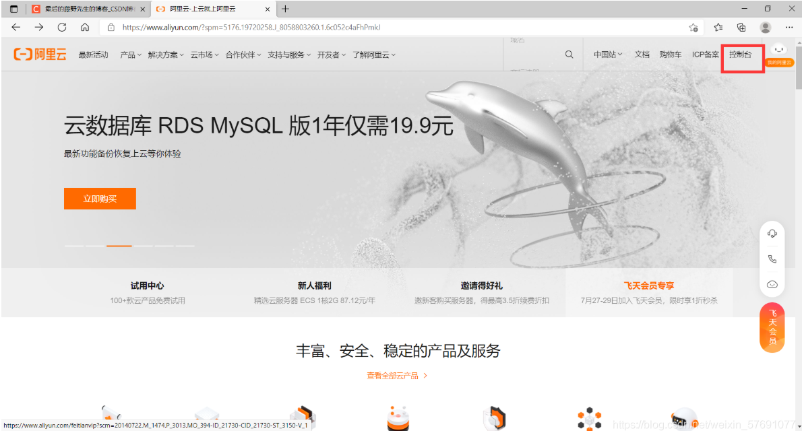Expand the 合作伙伴 dropdown menu

pyautogui.click(x=243, y=55)
